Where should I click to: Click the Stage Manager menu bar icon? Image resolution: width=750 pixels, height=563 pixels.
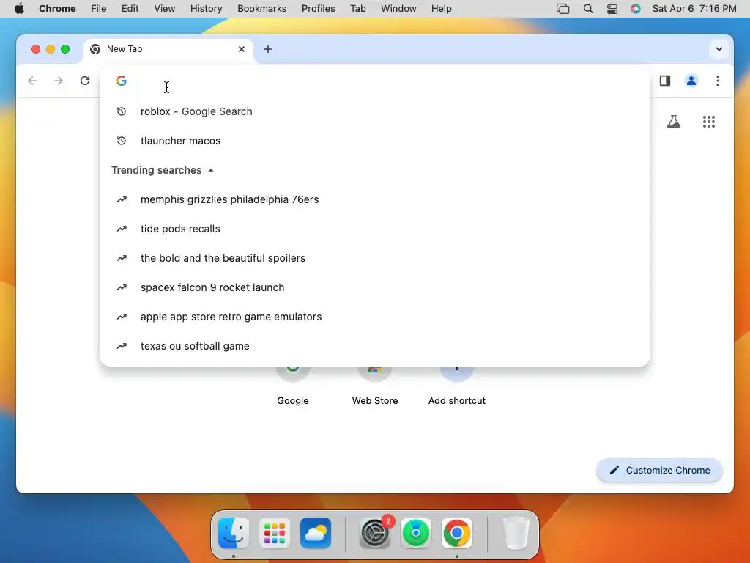pos(563,9)
